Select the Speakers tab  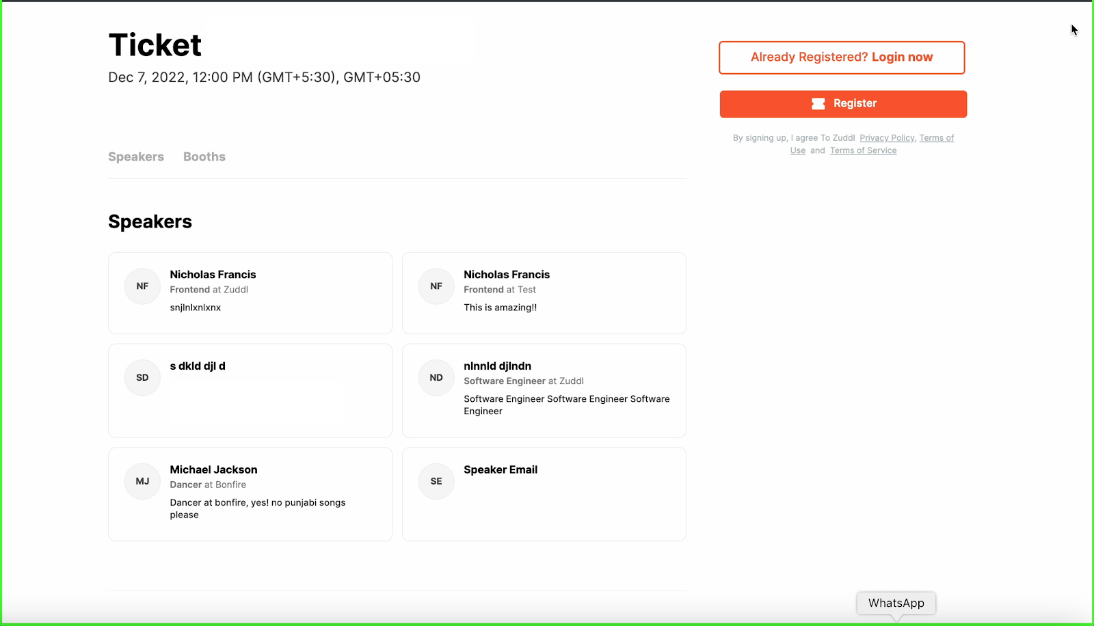pyautogui.click(x=135, y=156)
